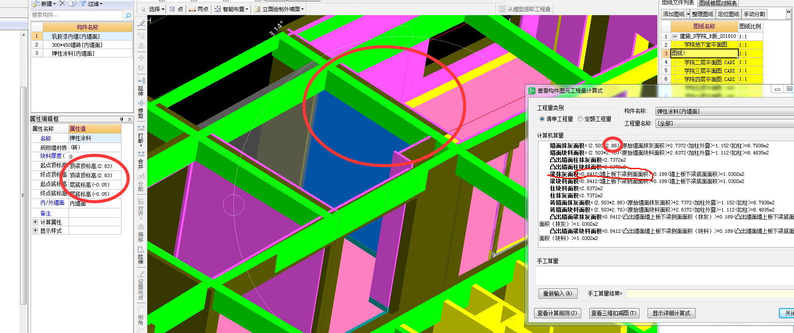Image resolution: width=794 pixels, height=333 pixels.
Task: Click the magnifier icon next to the component search box
Action: point(128,15)
